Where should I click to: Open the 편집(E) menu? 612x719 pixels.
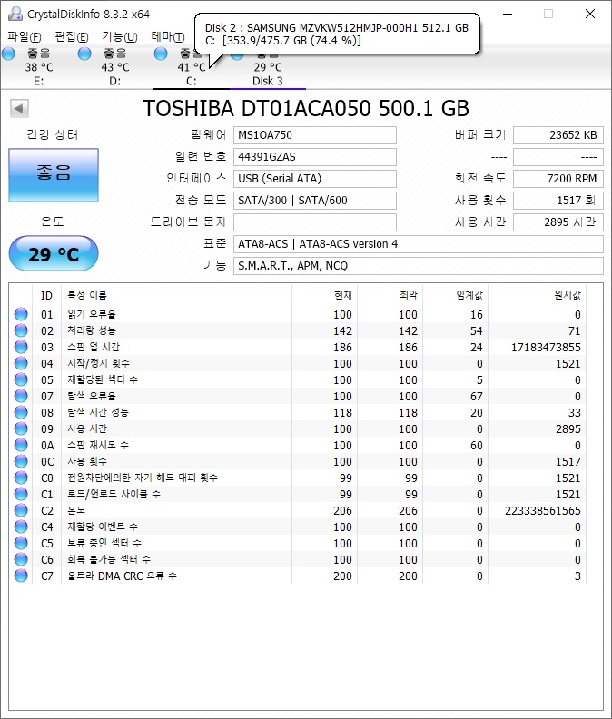pos(72,36)
